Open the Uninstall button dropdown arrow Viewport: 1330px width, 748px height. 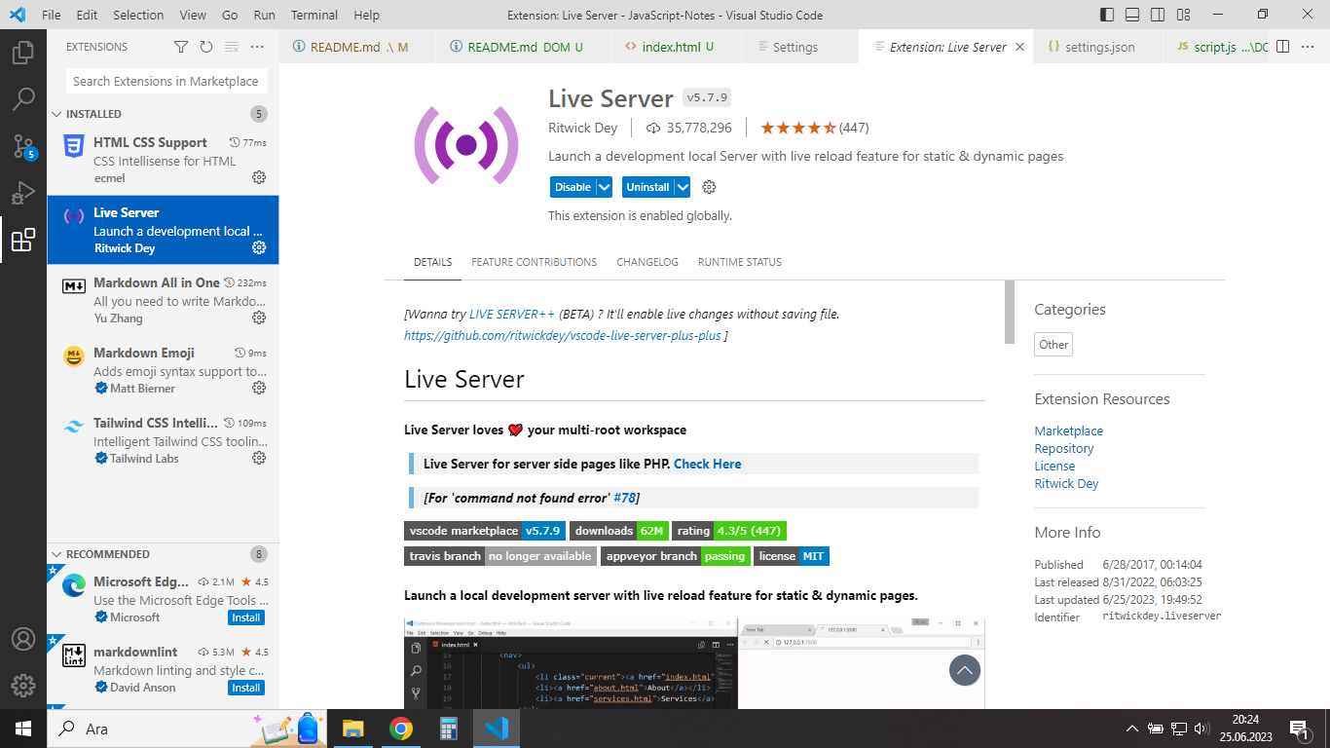pos(683,187)
